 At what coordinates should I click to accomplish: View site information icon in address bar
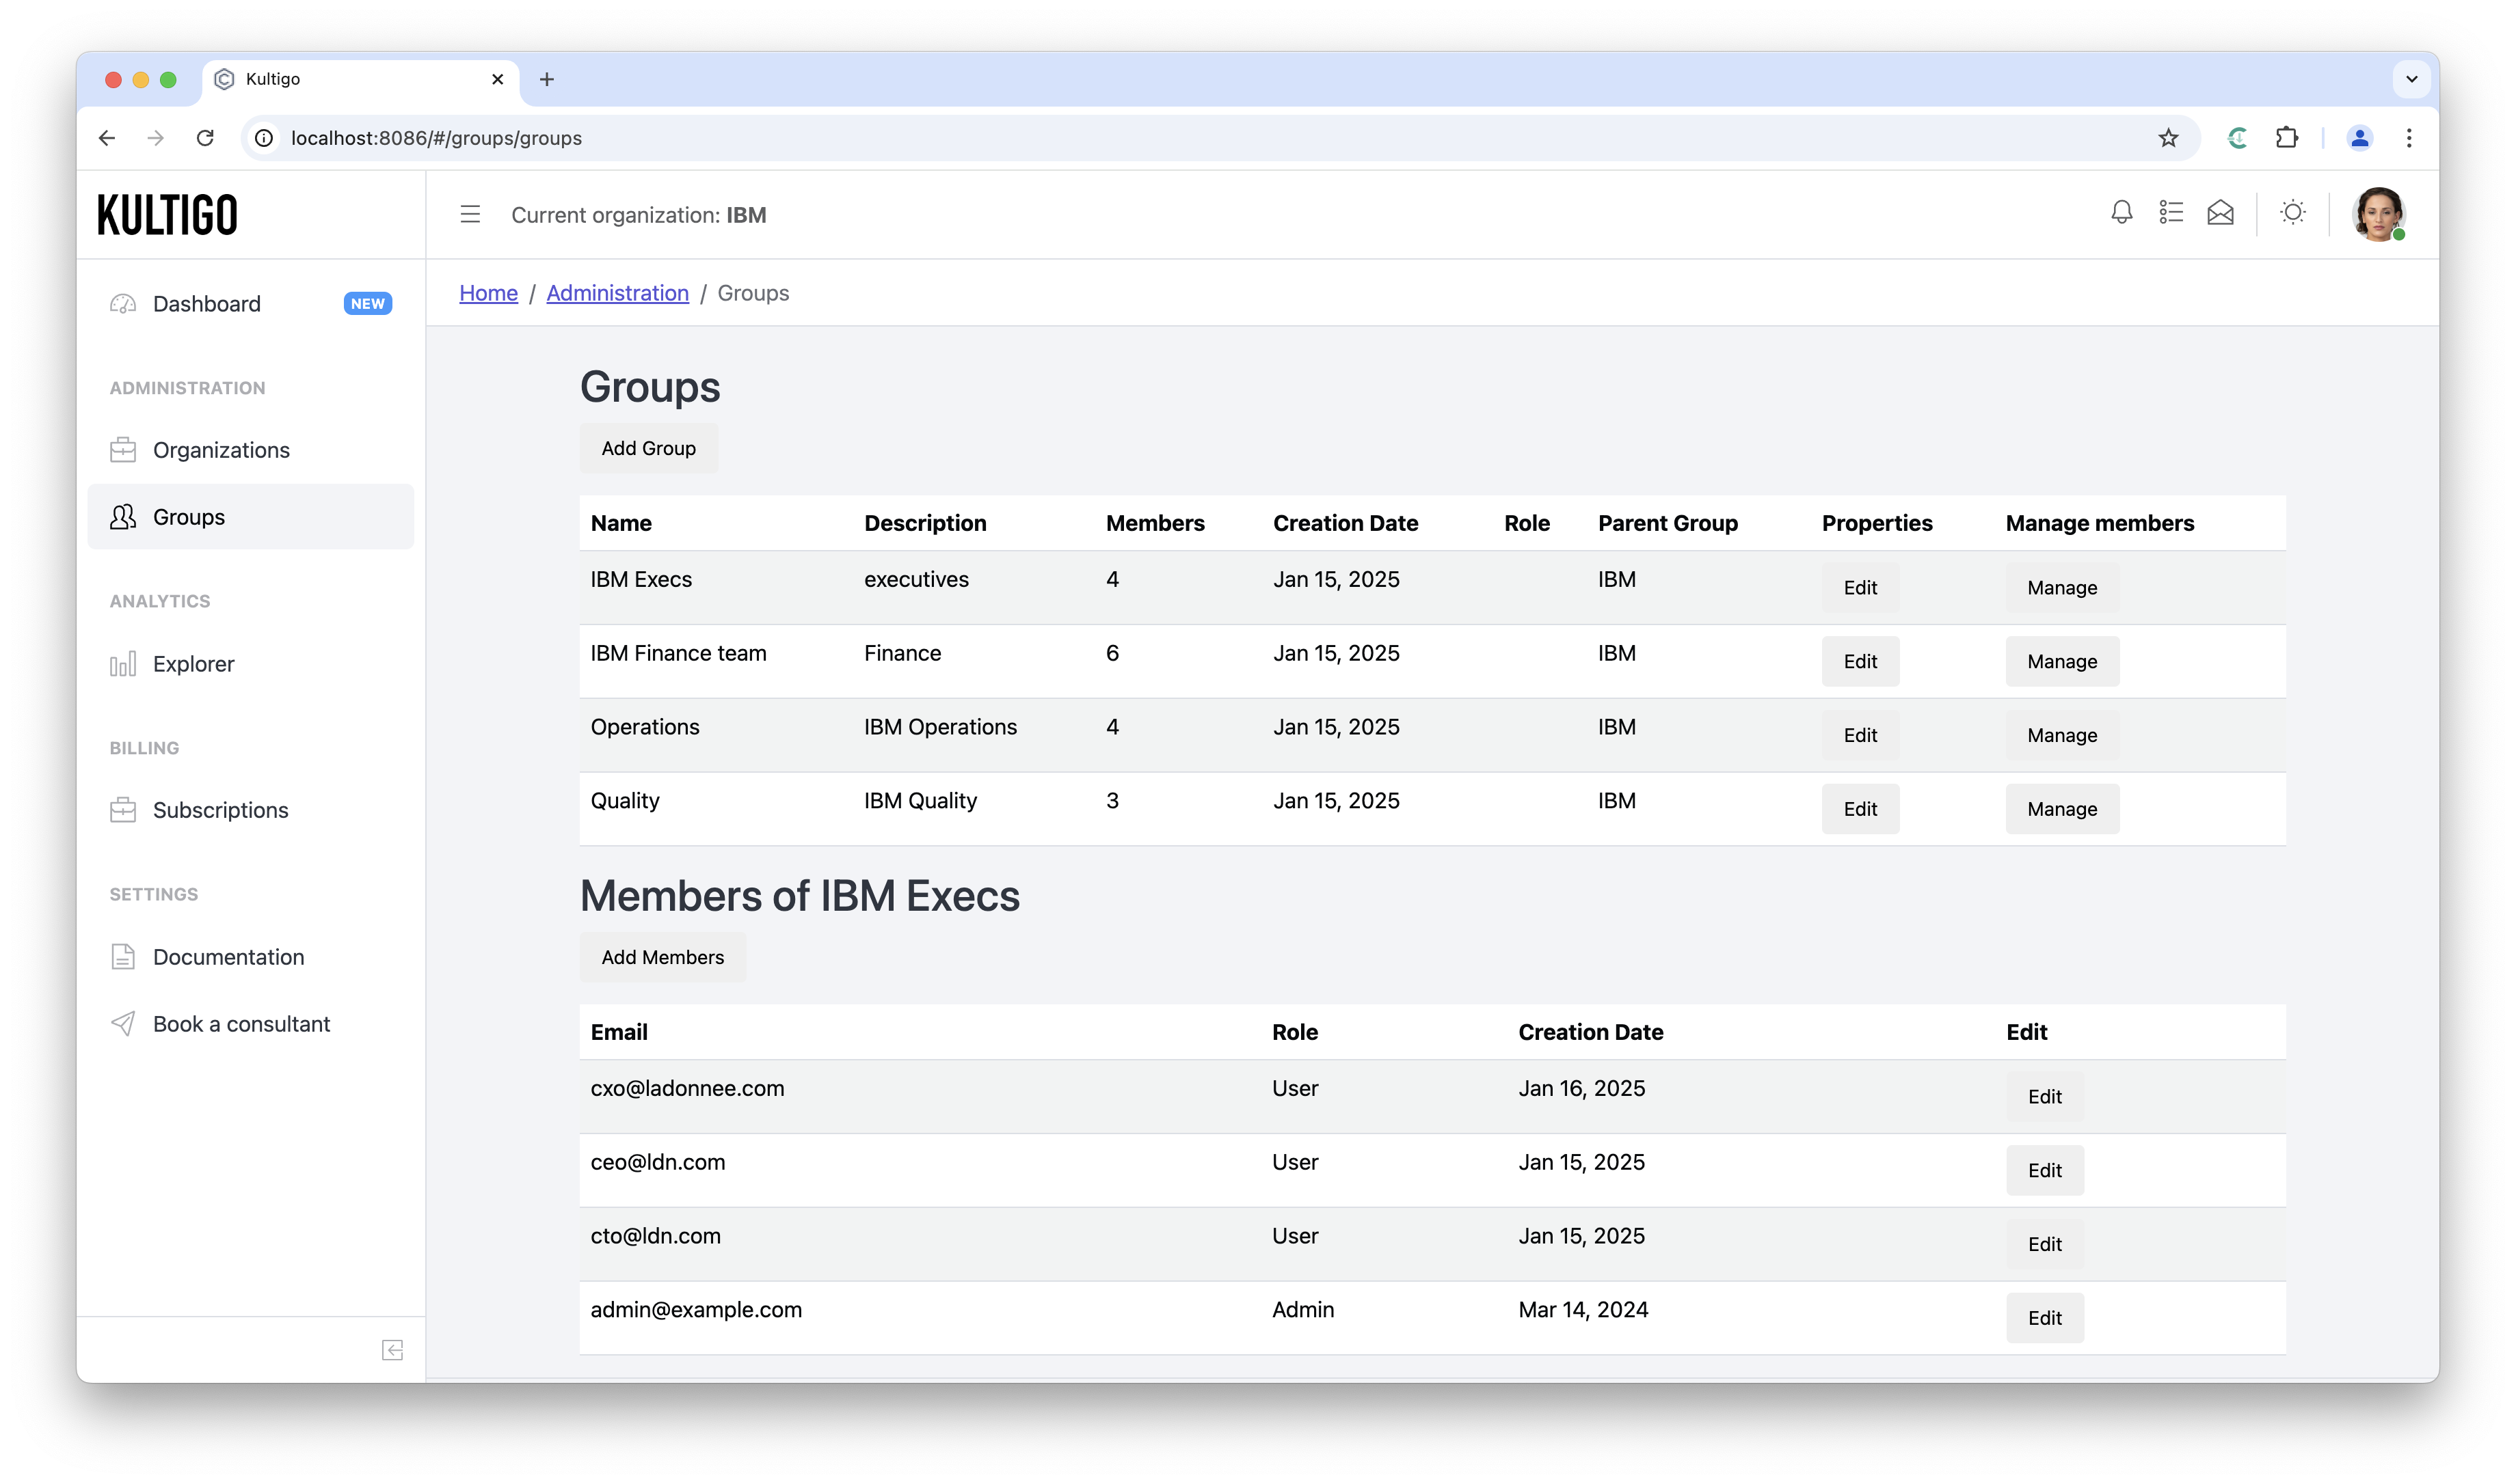[x=264, y=138]
